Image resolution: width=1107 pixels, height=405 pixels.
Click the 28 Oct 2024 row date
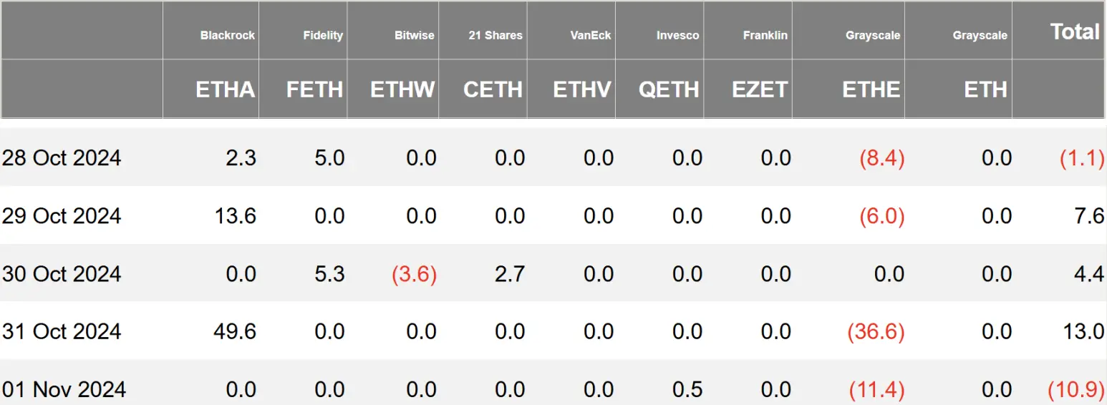click(x=62, y=157)
